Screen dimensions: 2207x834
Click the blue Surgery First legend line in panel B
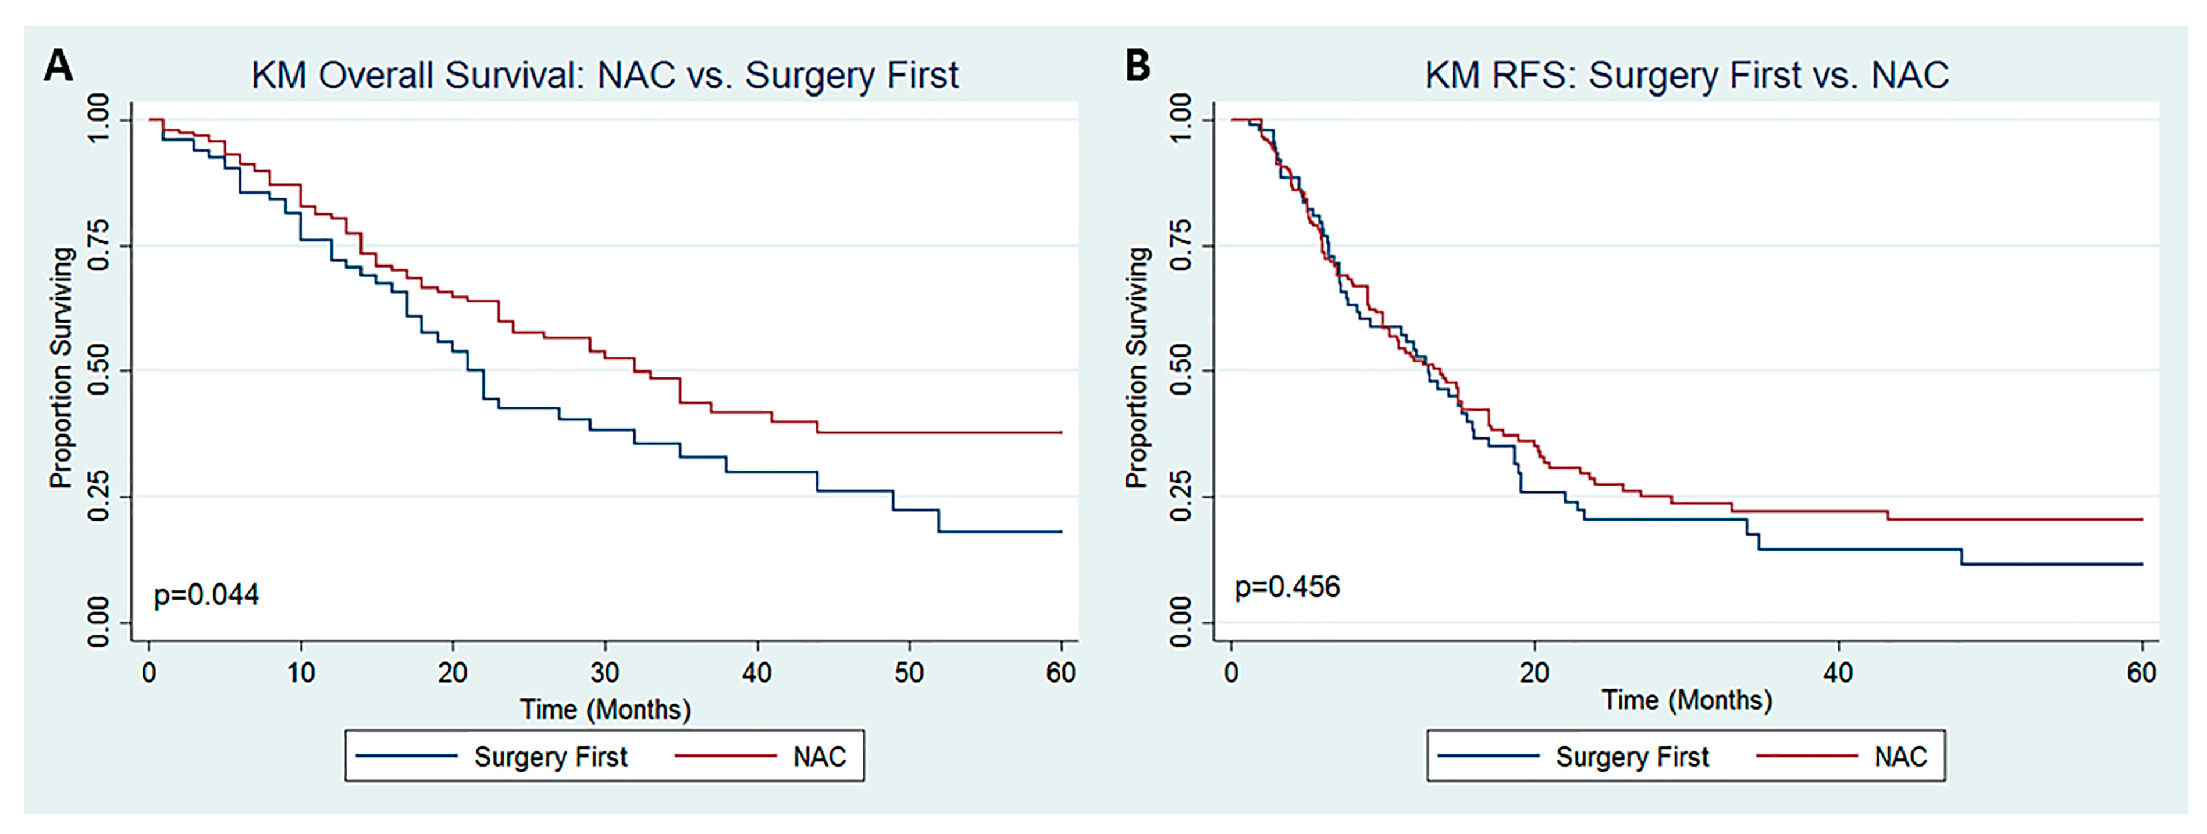point(1487,756)
